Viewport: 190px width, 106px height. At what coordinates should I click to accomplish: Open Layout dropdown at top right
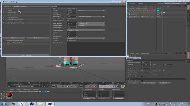[175, 3]
